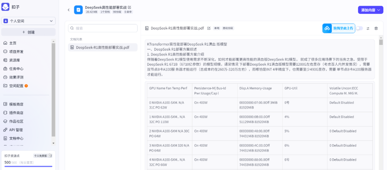387x170 pixels.
Task: Click the GPU-Util table header
Action: 305,90
